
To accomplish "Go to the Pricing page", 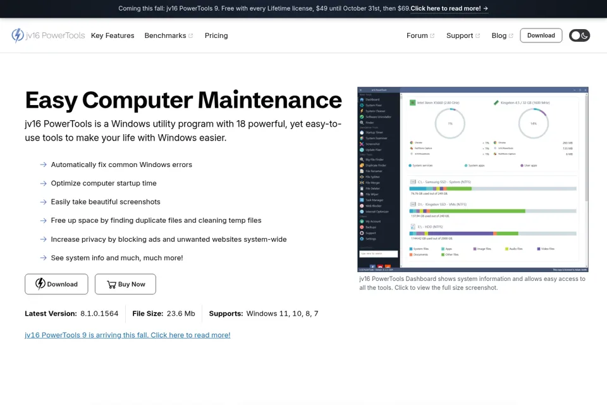I will pyautogui.click(x=216, y=35).
